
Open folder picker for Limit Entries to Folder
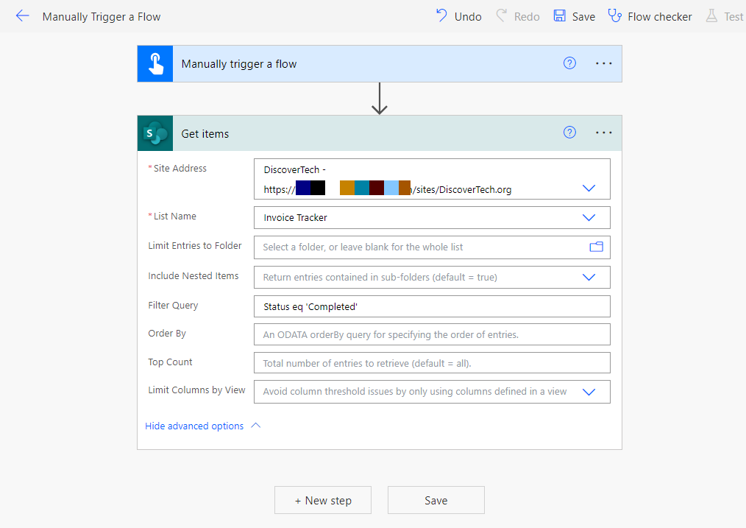pyautogui.click(x=596, y=247)
